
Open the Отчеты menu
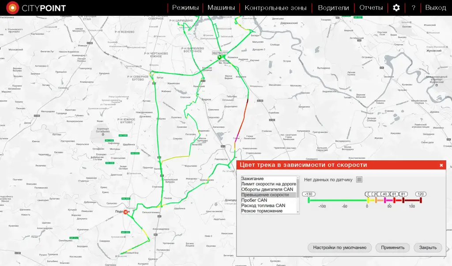(371, 7)
